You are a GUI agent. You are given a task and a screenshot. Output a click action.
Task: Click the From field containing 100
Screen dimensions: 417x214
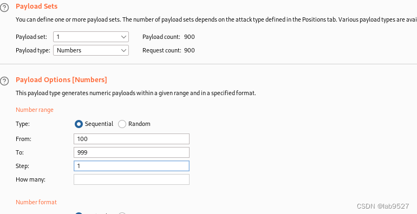132,139
